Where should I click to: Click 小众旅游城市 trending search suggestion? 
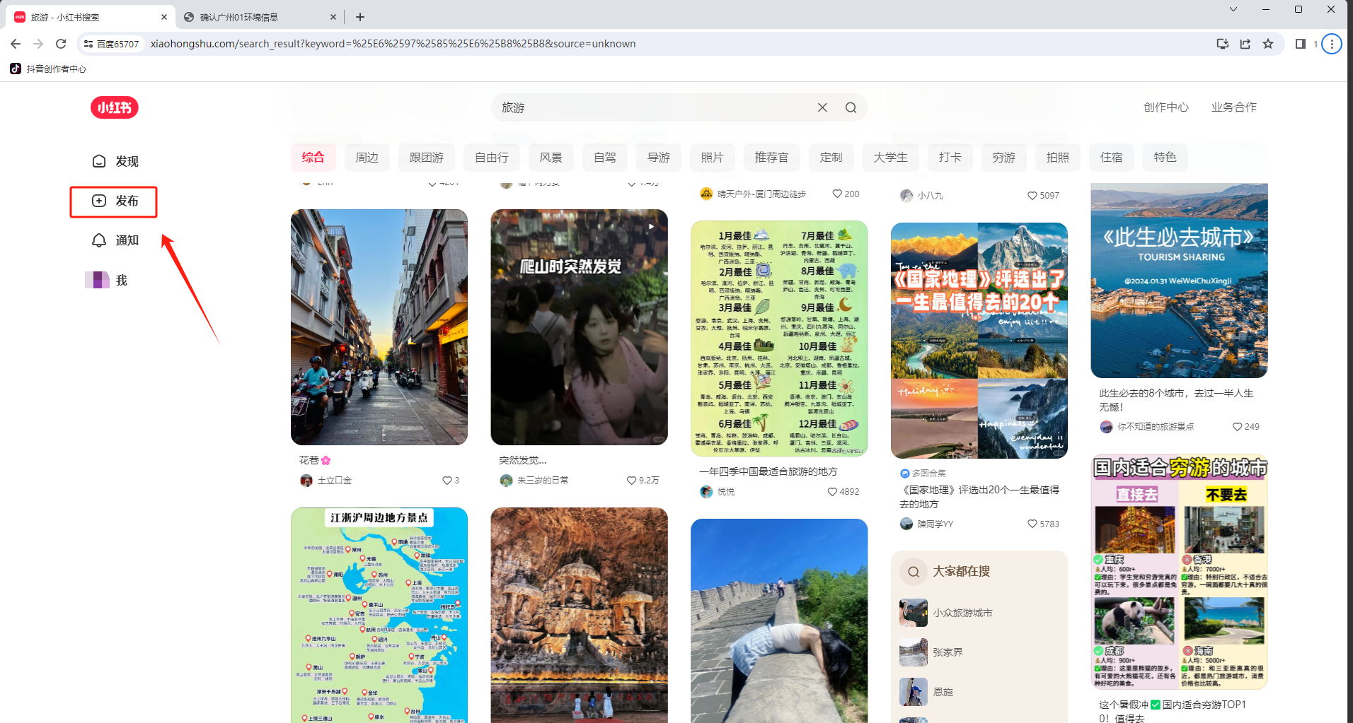tap(962, 613)
